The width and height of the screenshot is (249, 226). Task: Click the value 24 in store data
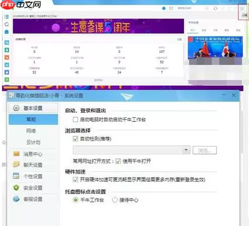pos(119,72)
